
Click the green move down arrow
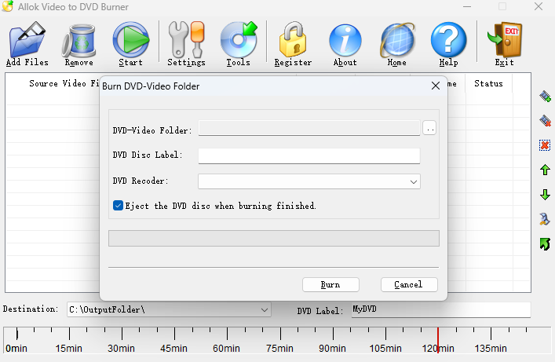click(x=545, y=195)
